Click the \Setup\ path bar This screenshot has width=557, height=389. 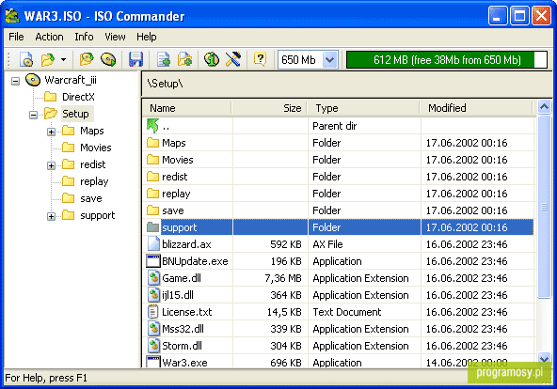pos(346,84)
